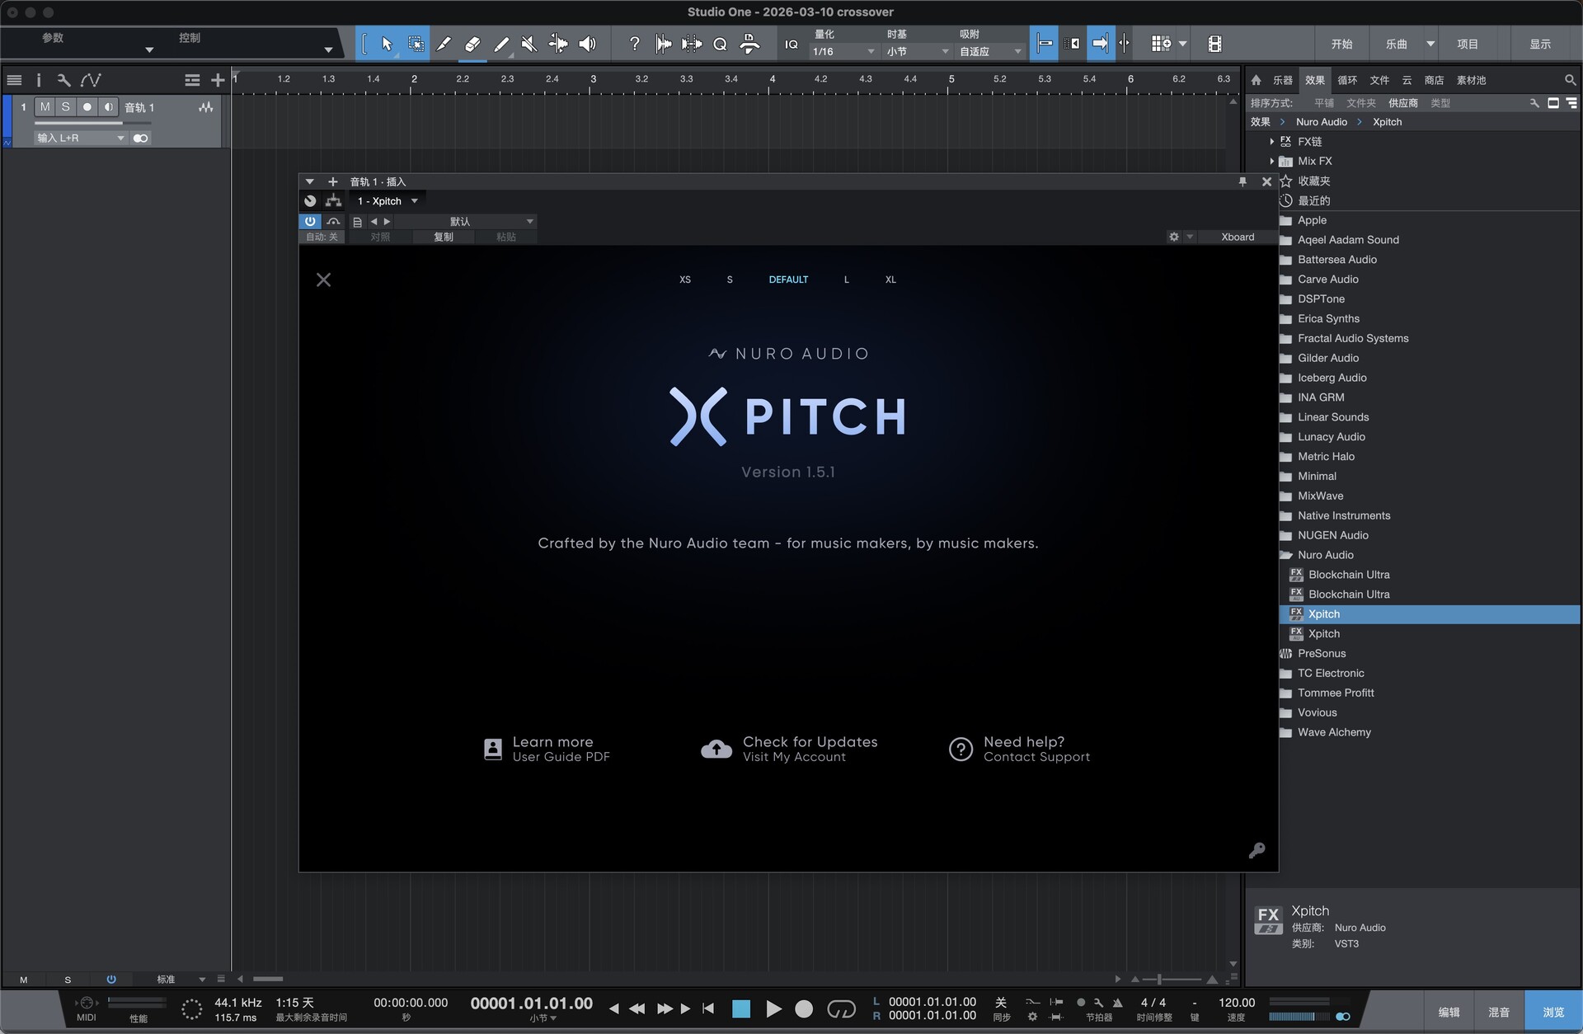The image size is (1583, 1034).
Task: Select the Paint pencil tool
Action: pos(501,44)
